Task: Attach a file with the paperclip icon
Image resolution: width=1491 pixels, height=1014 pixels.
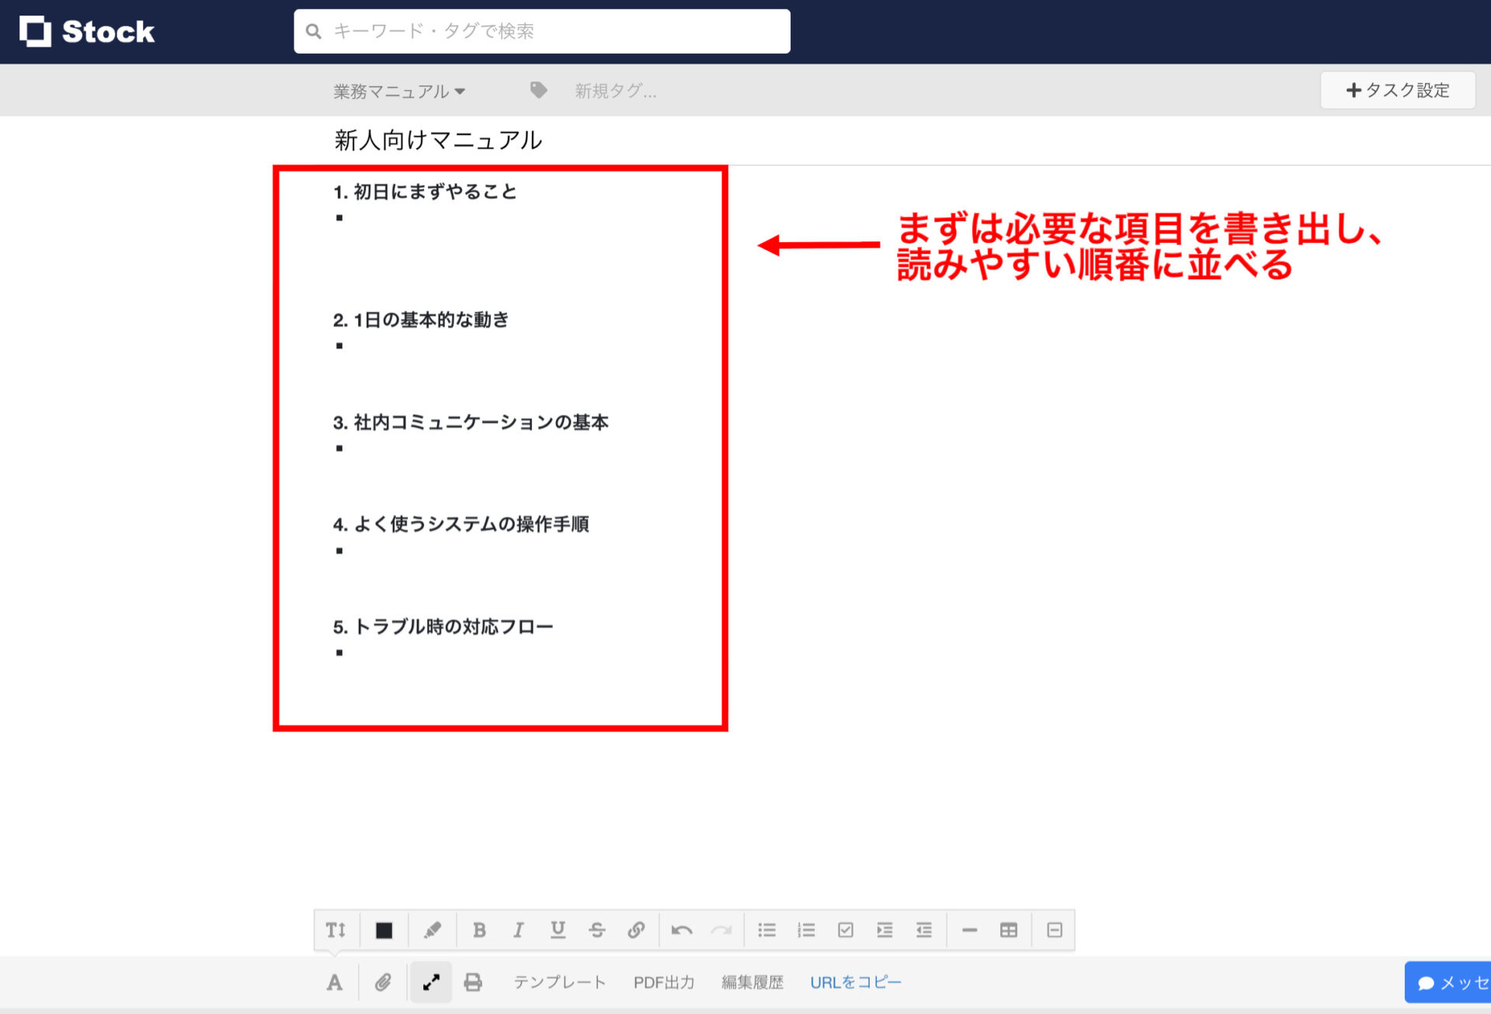Action: (x=383, y=982)
